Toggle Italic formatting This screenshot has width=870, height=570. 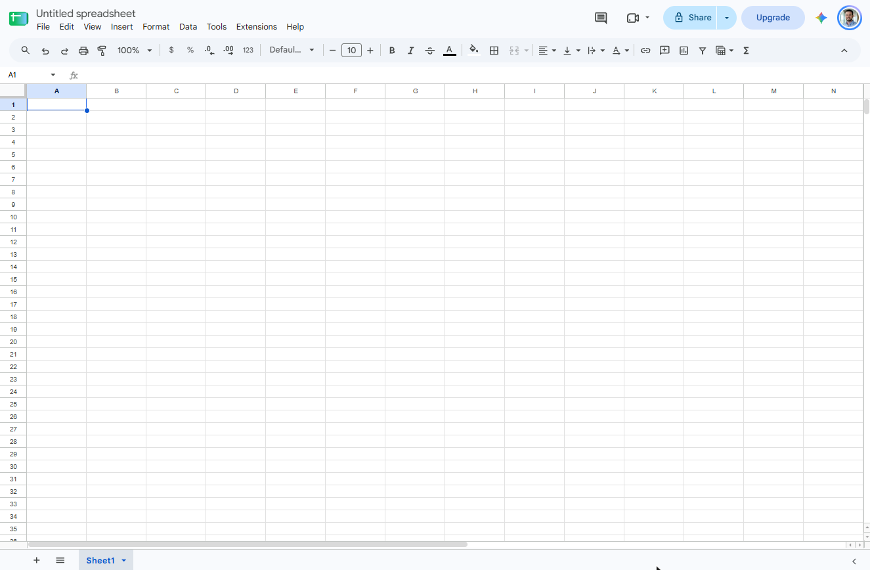411,51
